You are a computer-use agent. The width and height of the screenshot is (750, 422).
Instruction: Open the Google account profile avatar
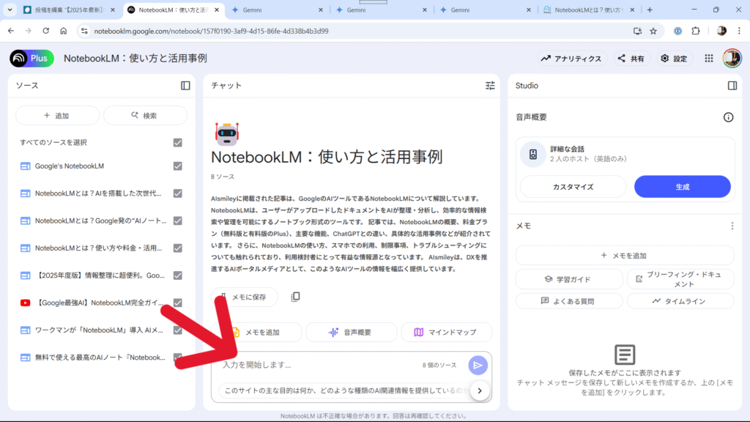pyautogui.click(x=732, y=59)
